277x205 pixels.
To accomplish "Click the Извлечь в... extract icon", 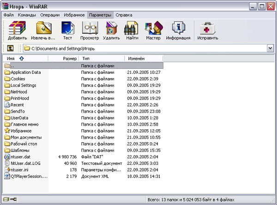I will click(44, 28).
